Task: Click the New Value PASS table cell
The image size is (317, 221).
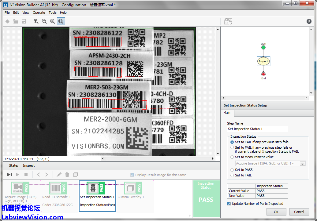Action: pos(271,196)
